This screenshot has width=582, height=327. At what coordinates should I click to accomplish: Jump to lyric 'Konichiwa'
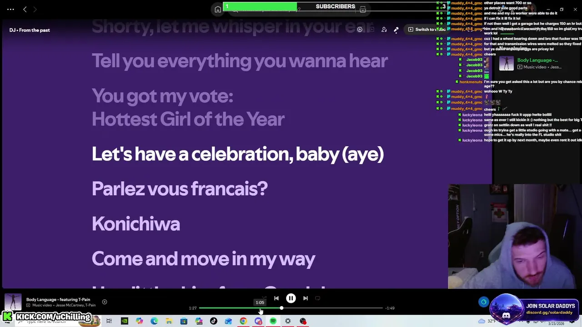pos(135,223)
